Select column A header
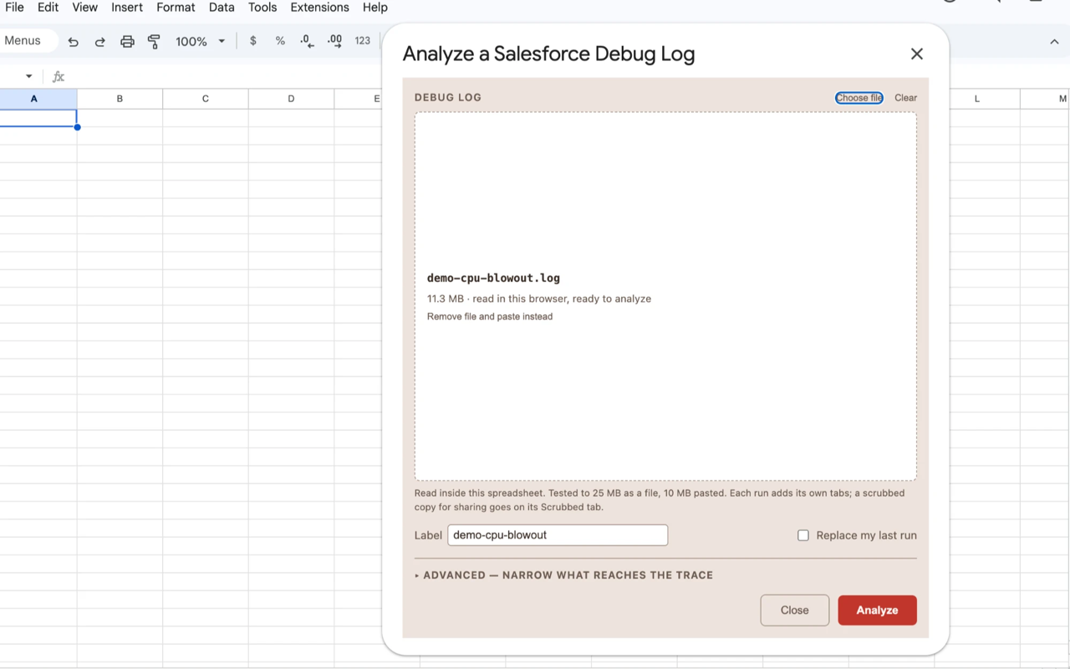 [34, 99]
